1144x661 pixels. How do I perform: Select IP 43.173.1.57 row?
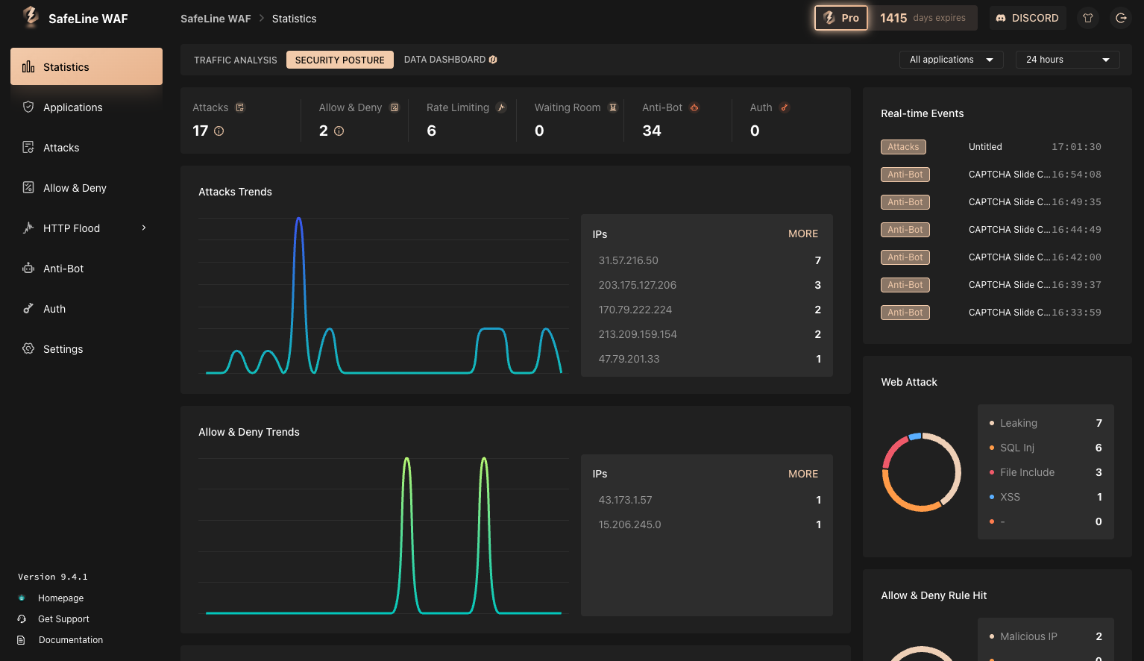(x=707, y=500)
